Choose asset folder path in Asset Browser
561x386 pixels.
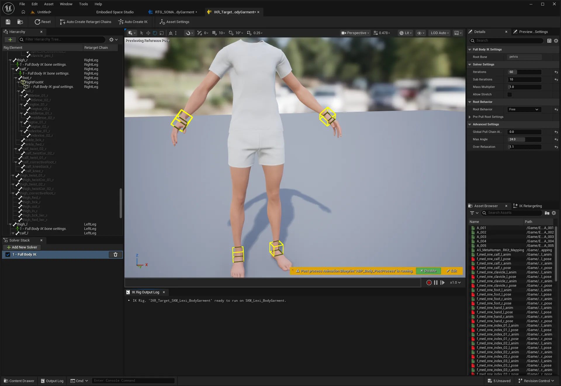click(547, 213)
